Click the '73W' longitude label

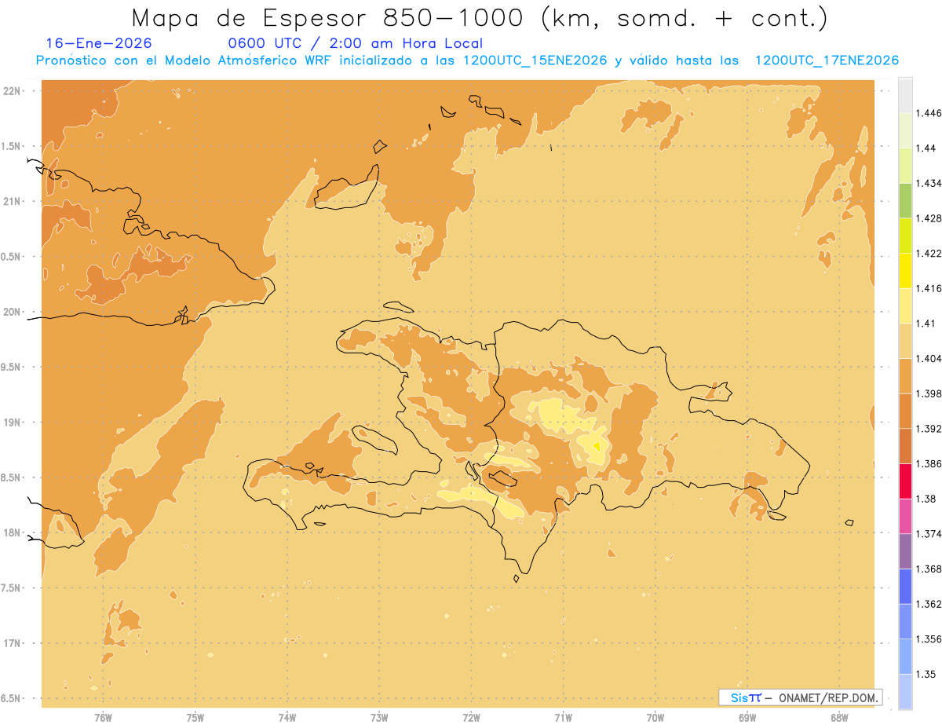coord(379,717)
